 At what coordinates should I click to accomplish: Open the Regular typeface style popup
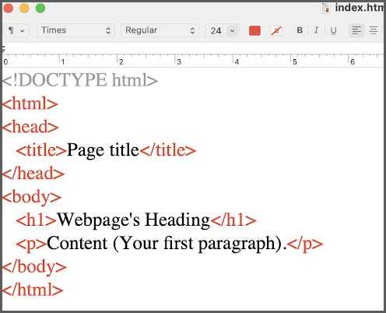pos(160,30)
